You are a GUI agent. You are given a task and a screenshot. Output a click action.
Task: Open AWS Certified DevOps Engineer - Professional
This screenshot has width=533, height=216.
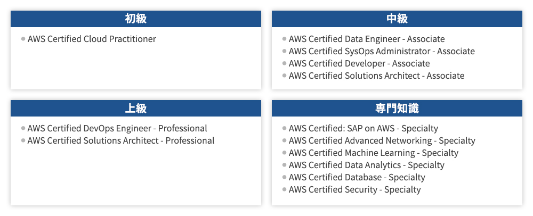[x=117, y=128]
